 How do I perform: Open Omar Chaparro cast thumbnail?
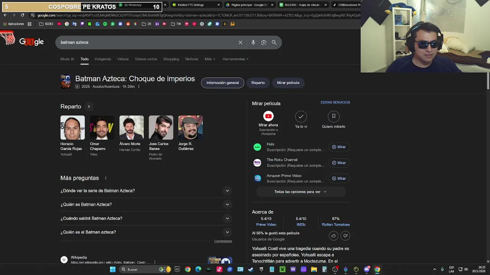(x=102, y=128)
